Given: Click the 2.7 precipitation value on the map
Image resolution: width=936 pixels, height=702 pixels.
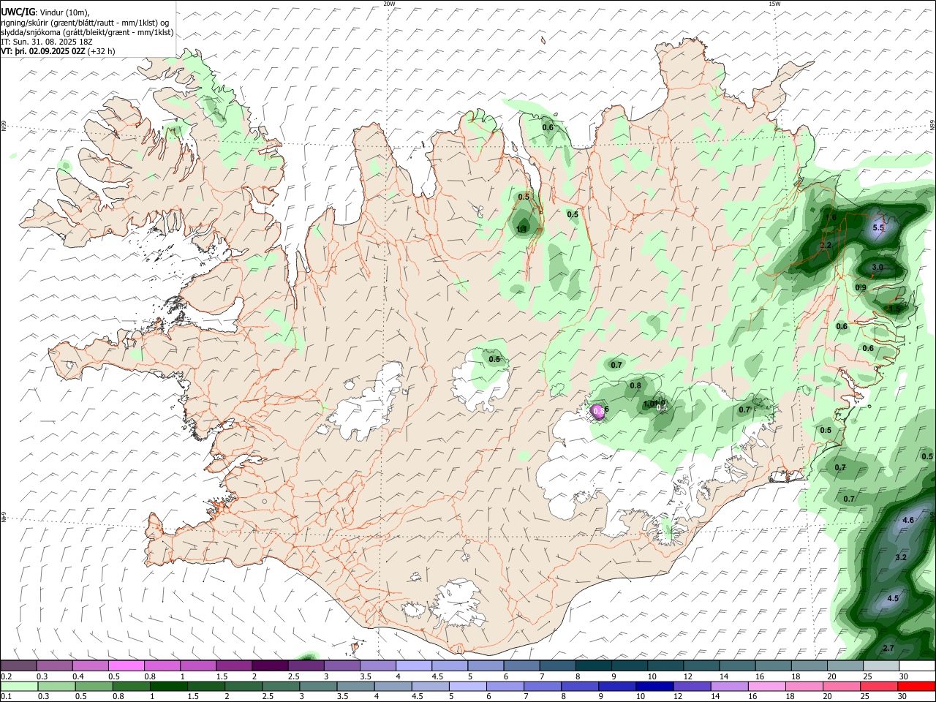Looking at the screenshot, I should pos(888,649).
